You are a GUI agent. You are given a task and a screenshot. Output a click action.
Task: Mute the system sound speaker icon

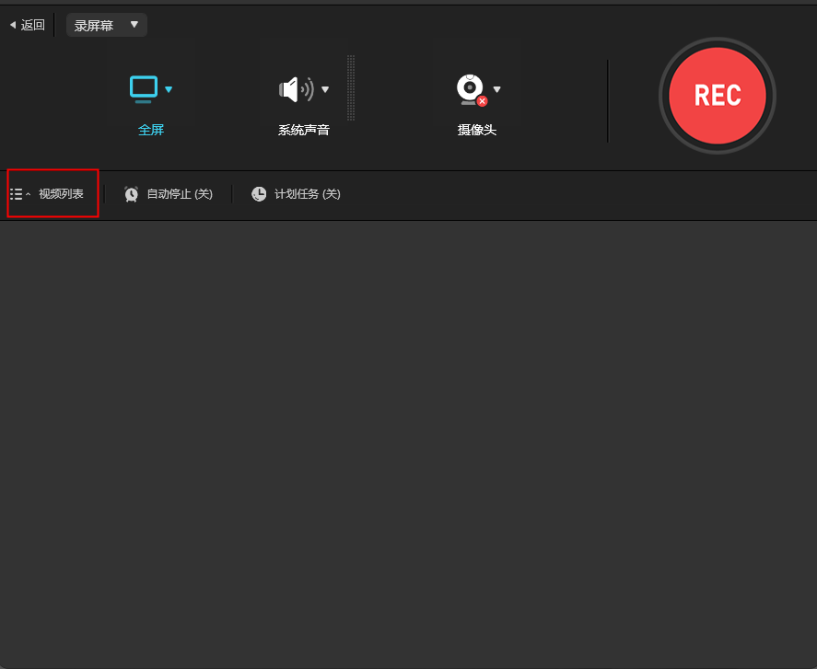[294, 89]
